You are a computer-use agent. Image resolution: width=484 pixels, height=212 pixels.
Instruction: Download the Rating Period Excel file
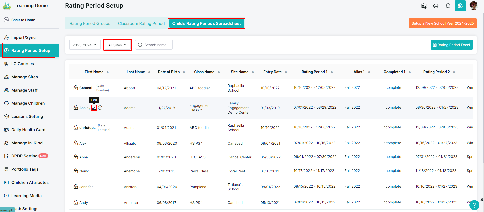[x=452, y=45]
